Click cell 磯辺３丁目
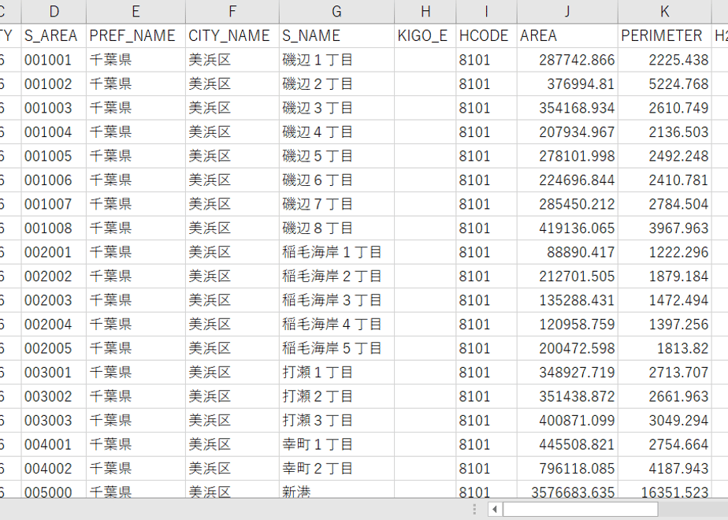 pos(336,108)
